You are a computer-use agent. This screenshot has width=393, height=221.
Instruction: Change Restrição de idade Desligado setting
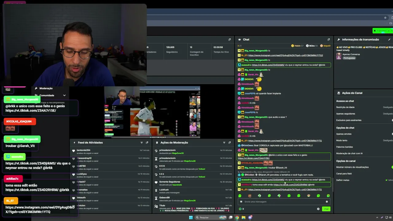coord(388,107)
